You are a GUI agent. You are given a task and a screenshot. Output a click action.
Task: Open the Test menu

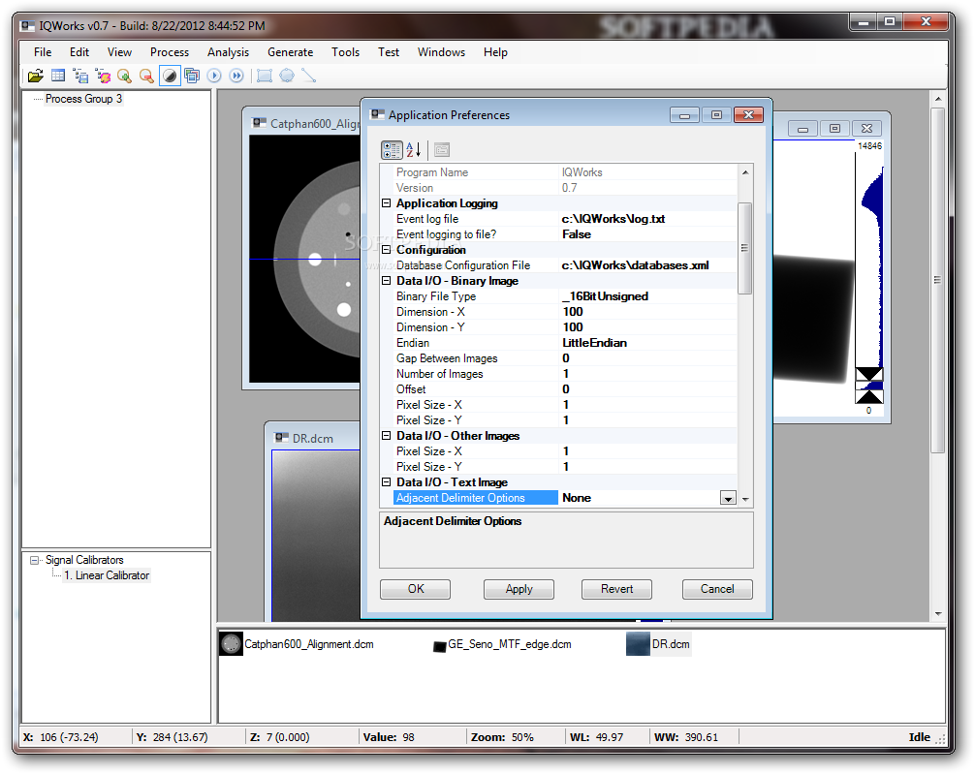pos(389,52)
